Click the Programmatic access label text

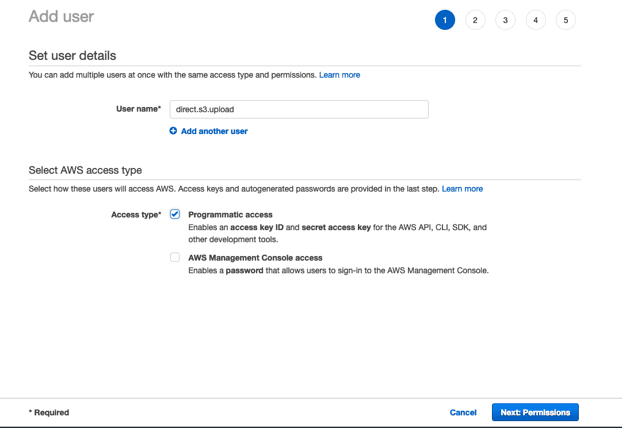coord(230,215)
